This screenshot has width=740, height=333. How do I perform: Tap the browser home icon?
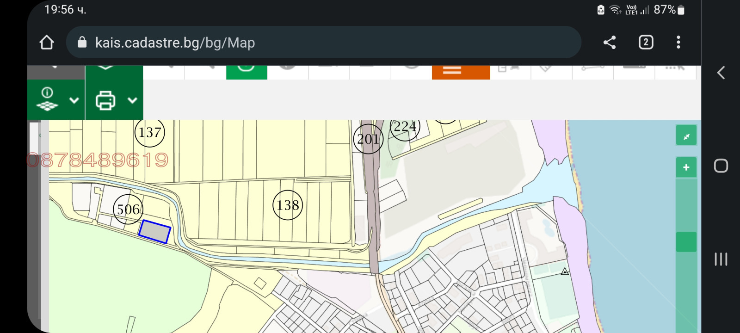tap(47, 43)
